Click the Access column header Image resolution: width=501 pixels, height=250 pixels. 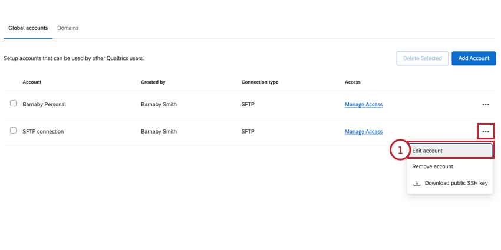[x=352, y=82]
